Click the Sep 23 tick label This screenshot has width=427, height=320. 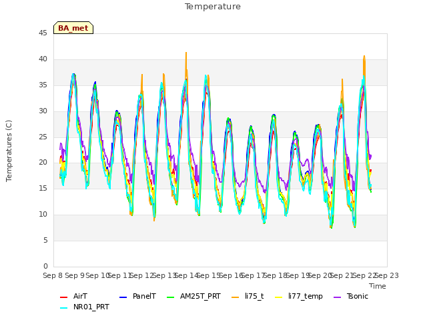pos(387,275)
